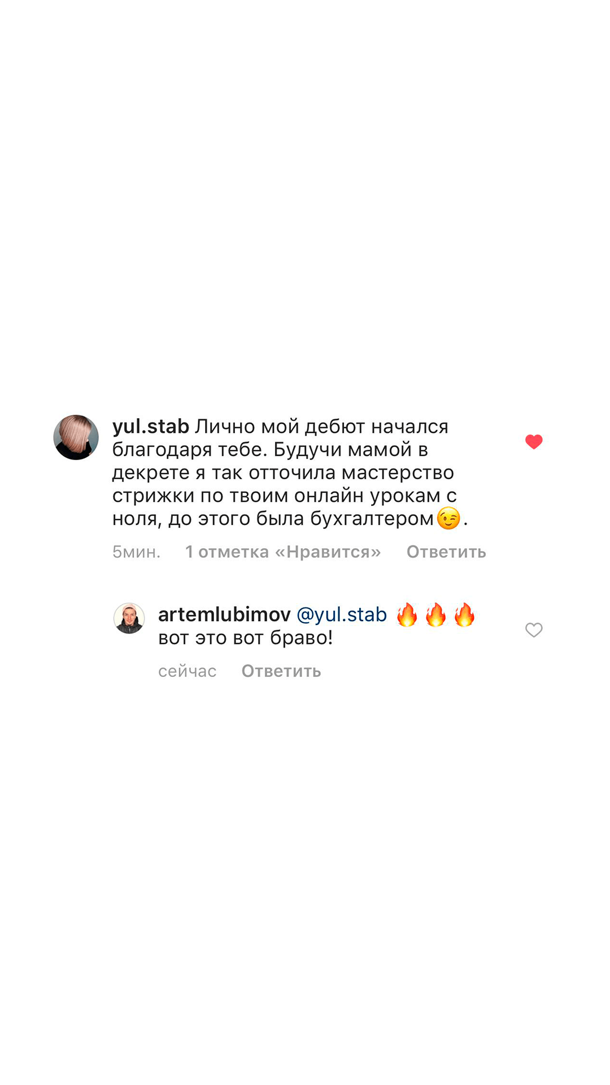
Task: Tap the first fire emoji after @yul.stab
Action: [407, 615]
